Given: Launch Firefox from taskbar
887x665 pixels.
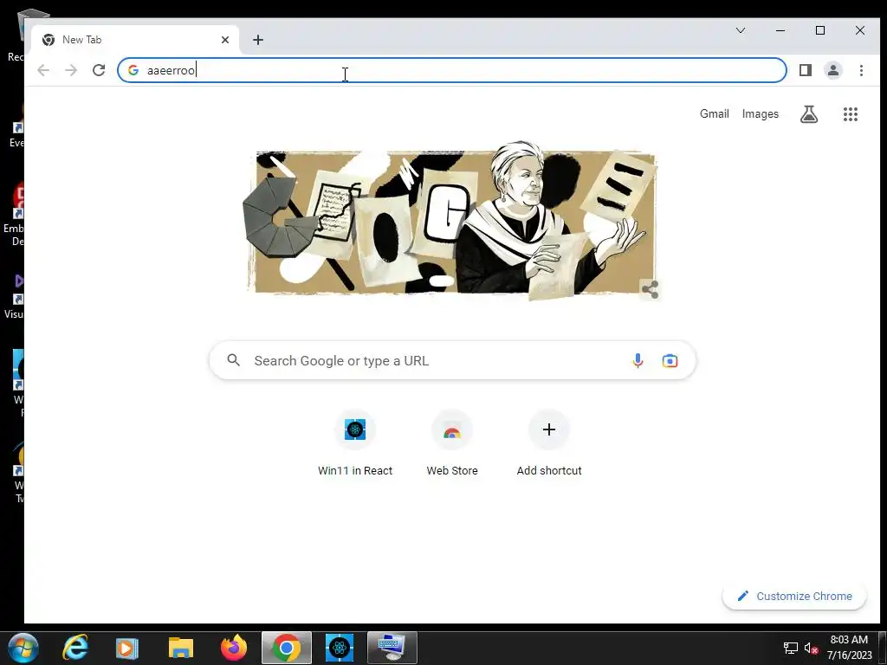Looking at the screenshot, I should point(234,648).
